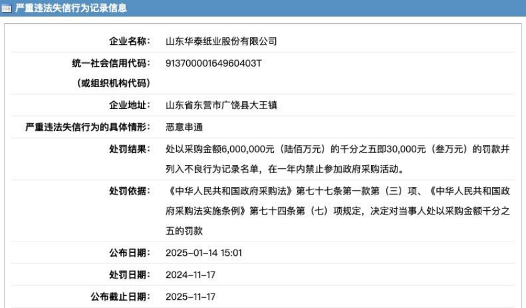This screenshot has width=526, height=308.
Task: Select basis line starting 《中华人民共和国政府采购法》第七十七条
Action: tap(337, 191)
